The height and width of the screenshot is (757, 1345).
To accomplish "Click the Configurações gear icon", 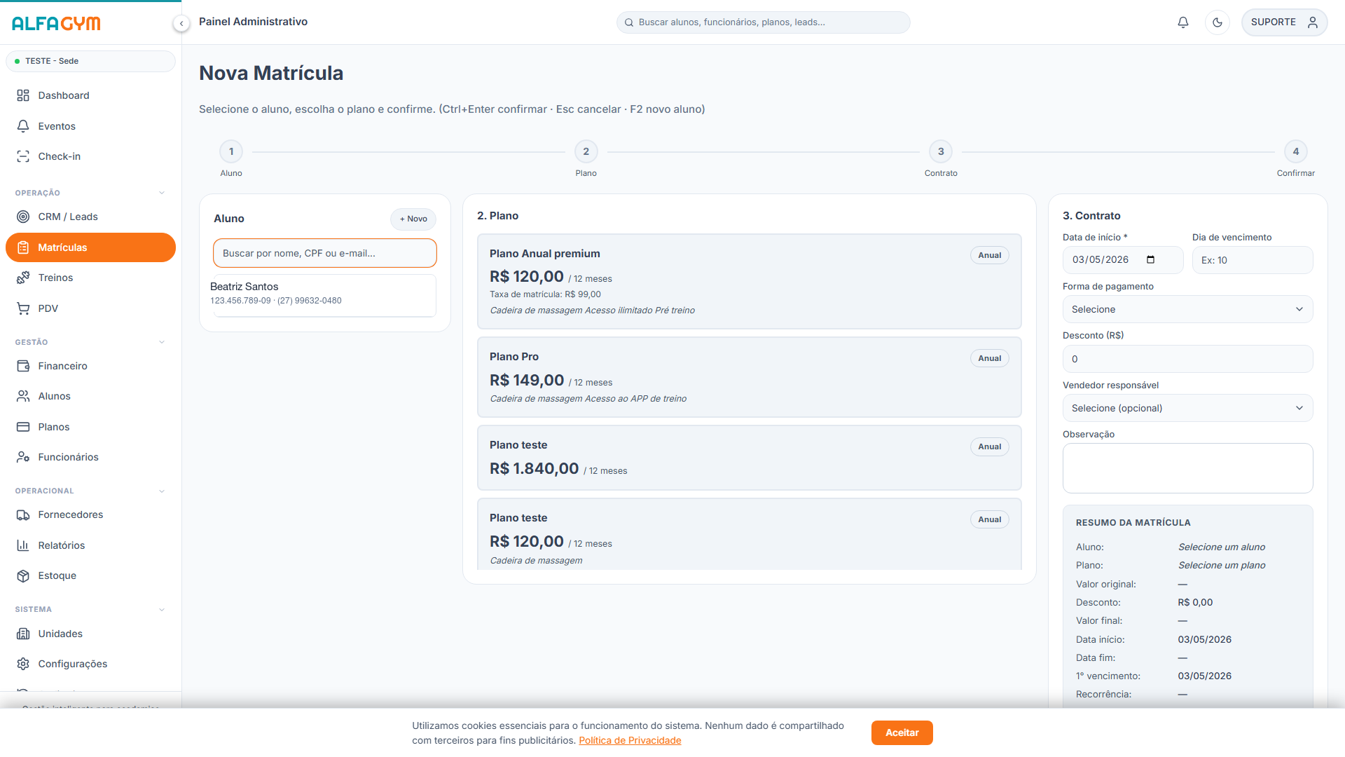I will [x=23, y=664].
